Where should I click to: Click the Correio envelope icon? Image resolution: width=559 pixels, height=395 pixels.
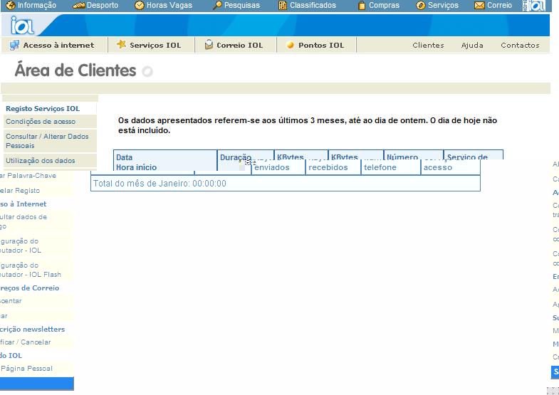click(x=479, y=6)
